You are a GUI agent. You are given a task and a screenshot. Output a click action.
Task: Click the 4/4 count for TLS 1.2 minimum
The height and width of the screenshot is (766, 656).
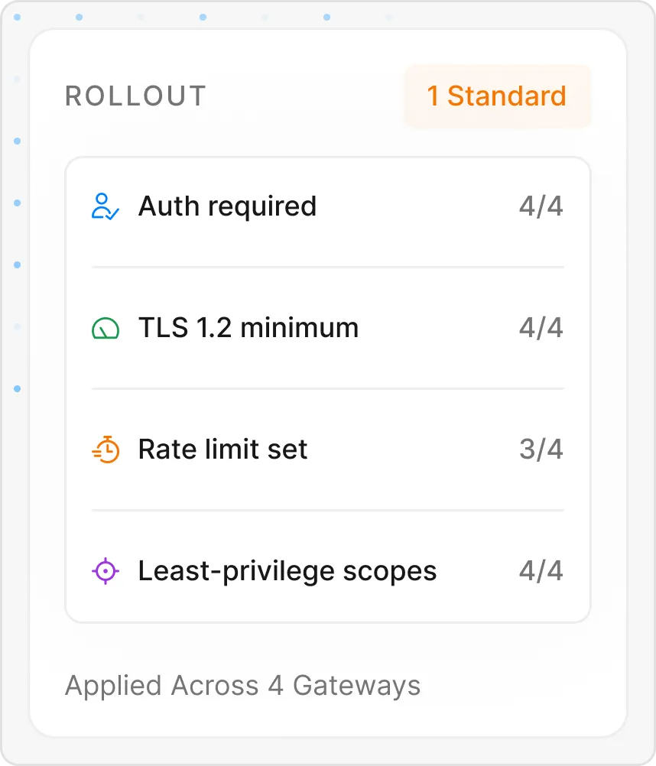[541, 328]
